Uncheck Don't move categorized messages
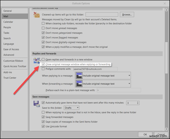 click(x=43, y=33)
